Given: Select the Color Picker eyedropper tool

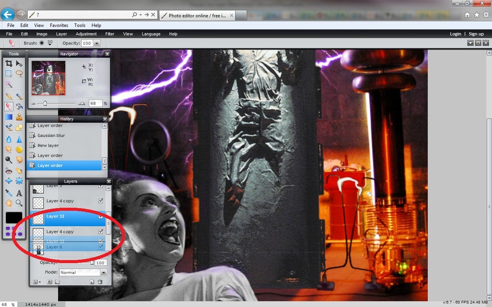Looking at the screenshot, I should click(9, 193).
